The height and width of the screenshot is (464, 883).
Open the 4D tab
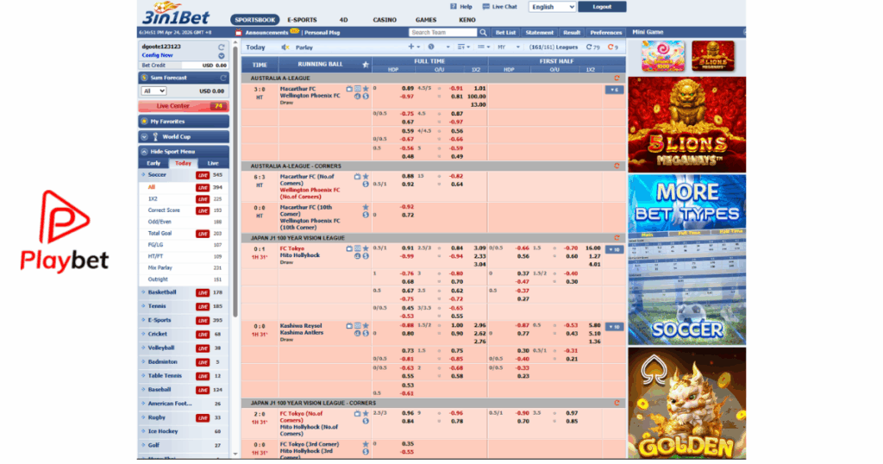(343, 20)
